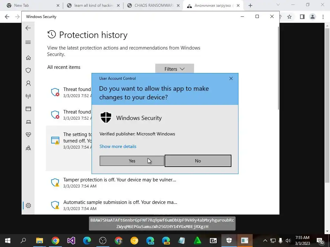
Task: Open notification center with 10 notifications
Action: point(320,241)
